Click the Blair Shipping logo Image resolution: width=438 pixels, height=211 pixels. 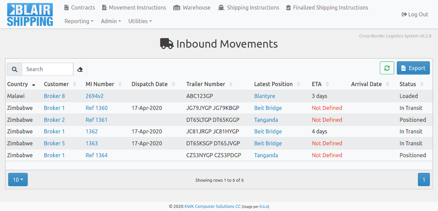click(x=30, y=15)
